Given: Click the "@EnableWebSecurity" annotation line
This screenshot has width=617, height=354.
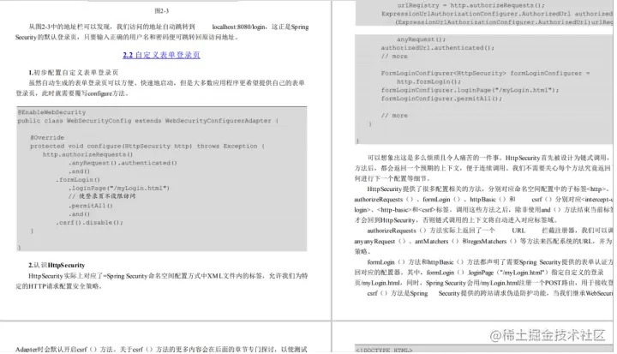Looking at the screenshot, I should 51,112.
